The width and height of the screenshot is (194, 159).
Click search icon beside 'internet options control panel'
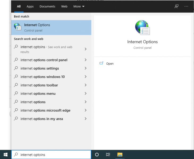pos(16,60)
